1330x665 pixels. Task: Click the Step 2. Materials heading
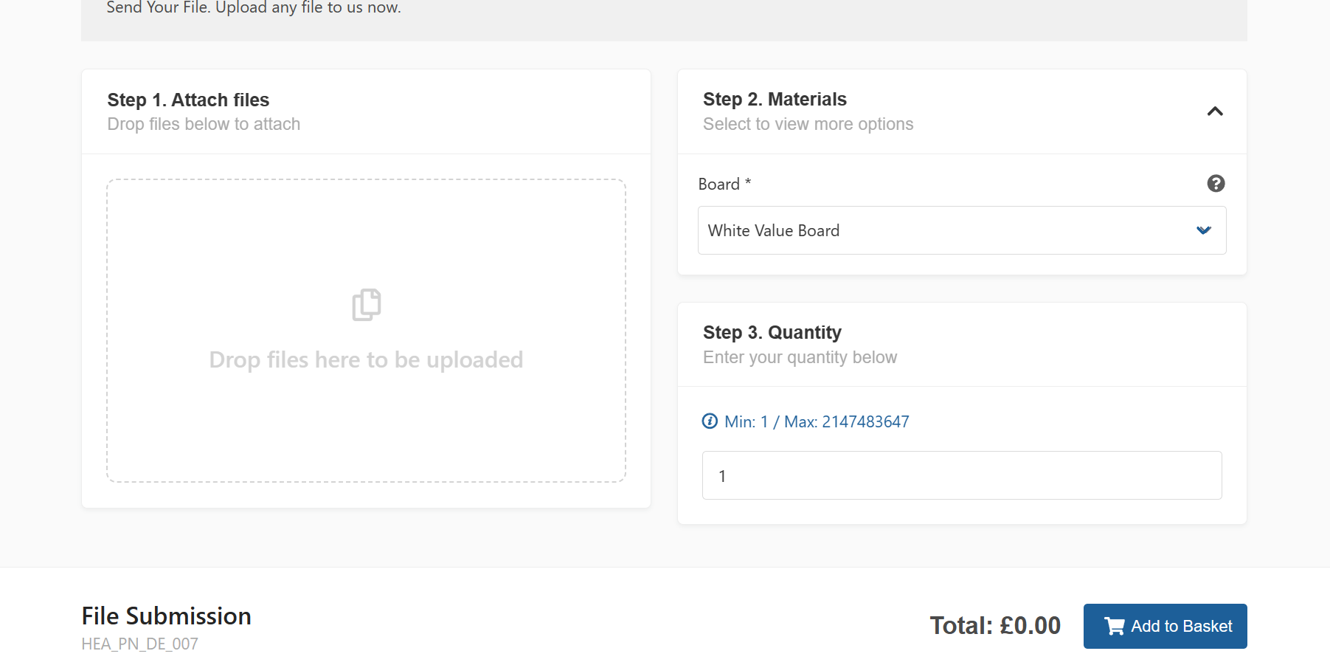(775, 99)
